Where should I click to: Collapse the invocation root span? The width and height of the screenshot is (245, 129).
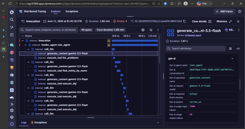(x=23, y=41)
